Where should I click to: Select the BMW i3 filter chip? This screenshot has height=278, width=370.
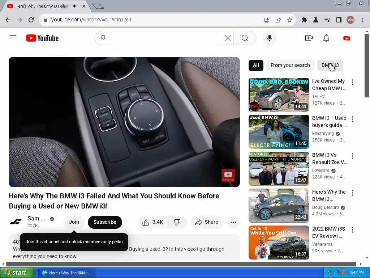[x=330, y=65]
